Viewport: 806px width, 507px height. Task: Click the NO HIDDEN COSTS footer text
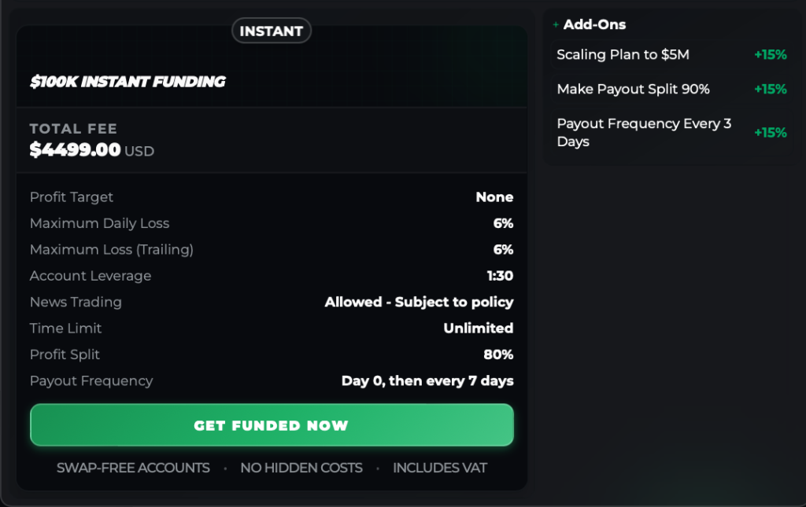(301, 468)
